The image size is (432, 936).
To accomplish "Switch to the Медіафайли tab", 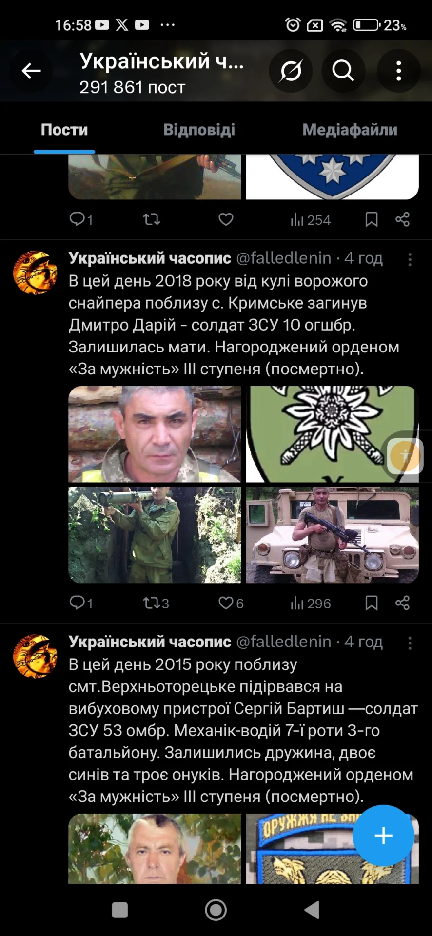I will coord(350,130).
